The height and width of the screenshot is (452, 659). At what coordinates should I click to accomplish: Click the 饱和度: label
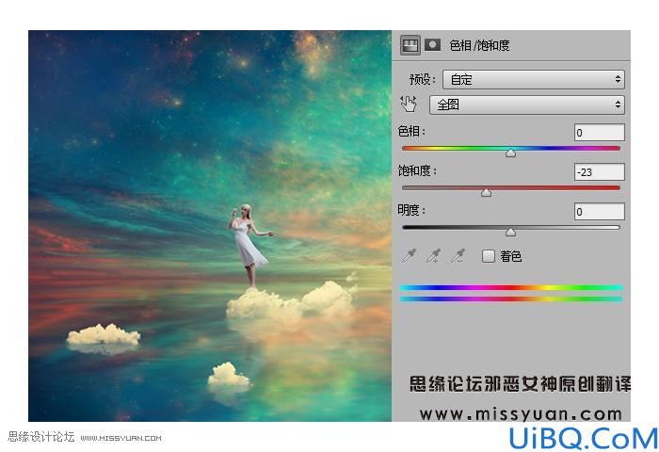coord(417,170)
